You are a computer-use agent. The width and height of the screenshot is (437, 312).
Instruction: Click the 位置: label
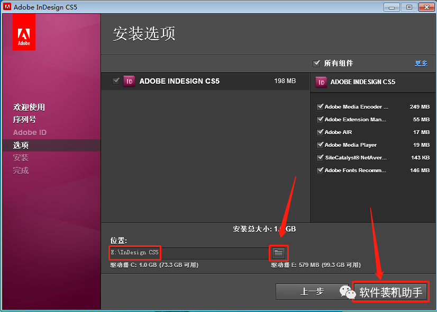coord(119,241)
